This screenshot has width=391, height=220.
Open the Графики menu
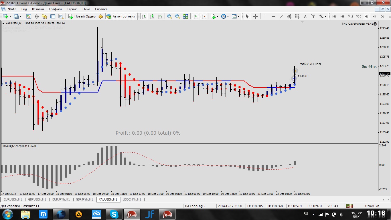[56, 9]
